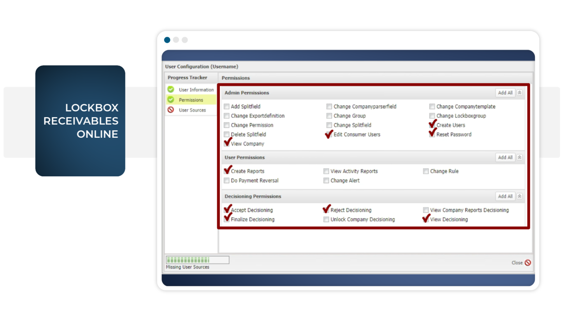This screenshot has width=561, height=316.
Task: Enable Change Exportdefinition permission
Action: tap(226, 116)
